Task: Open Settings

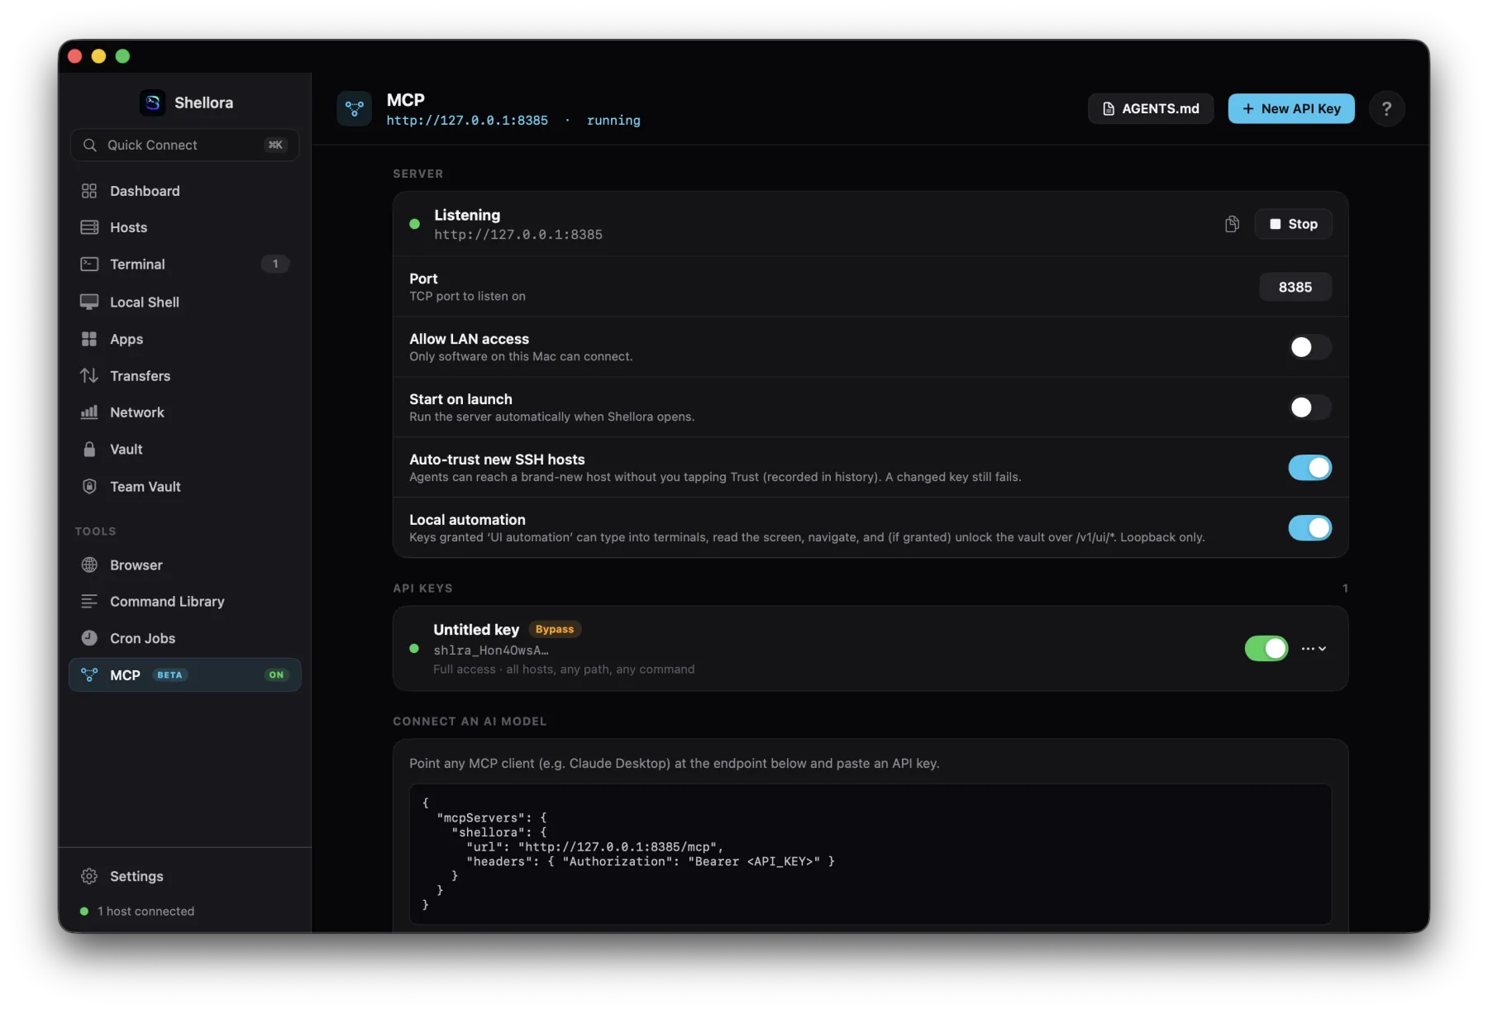Action: pos(185,876)
